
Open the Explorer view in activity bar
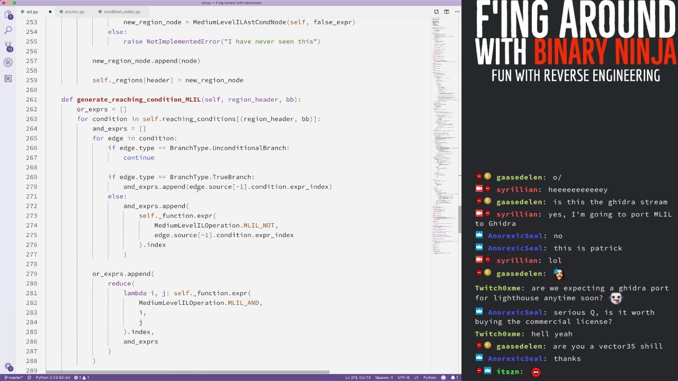click(x=8, y=15)
